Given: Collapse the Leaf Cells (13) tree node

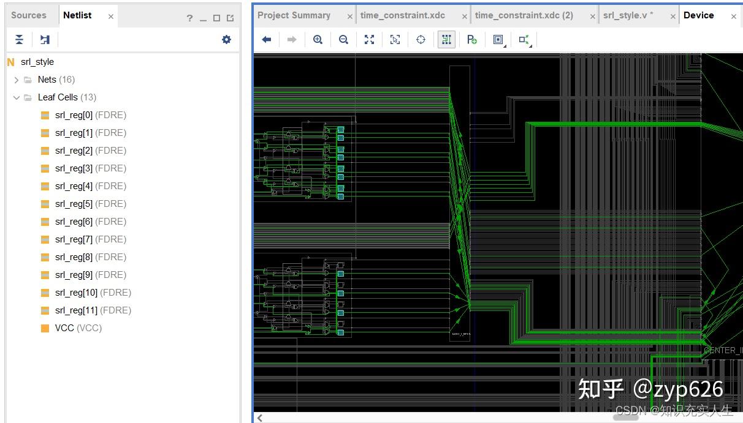Looking at the screenshot, I should point(17,97).
